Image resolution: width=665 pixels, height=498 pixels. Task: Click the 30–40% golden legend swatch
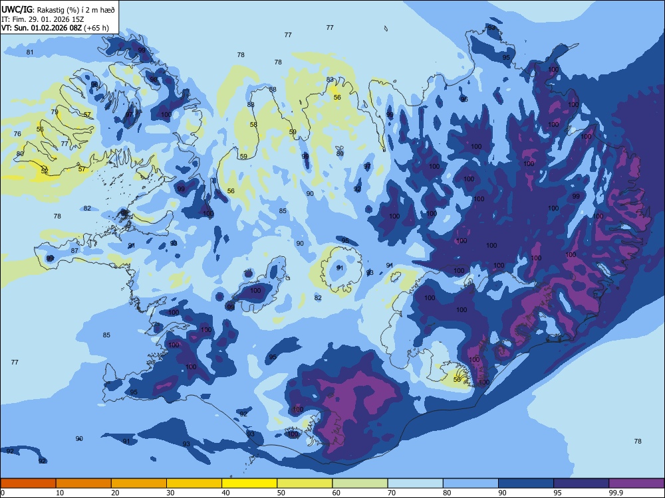pyautogui.click(x=194, y=483)
